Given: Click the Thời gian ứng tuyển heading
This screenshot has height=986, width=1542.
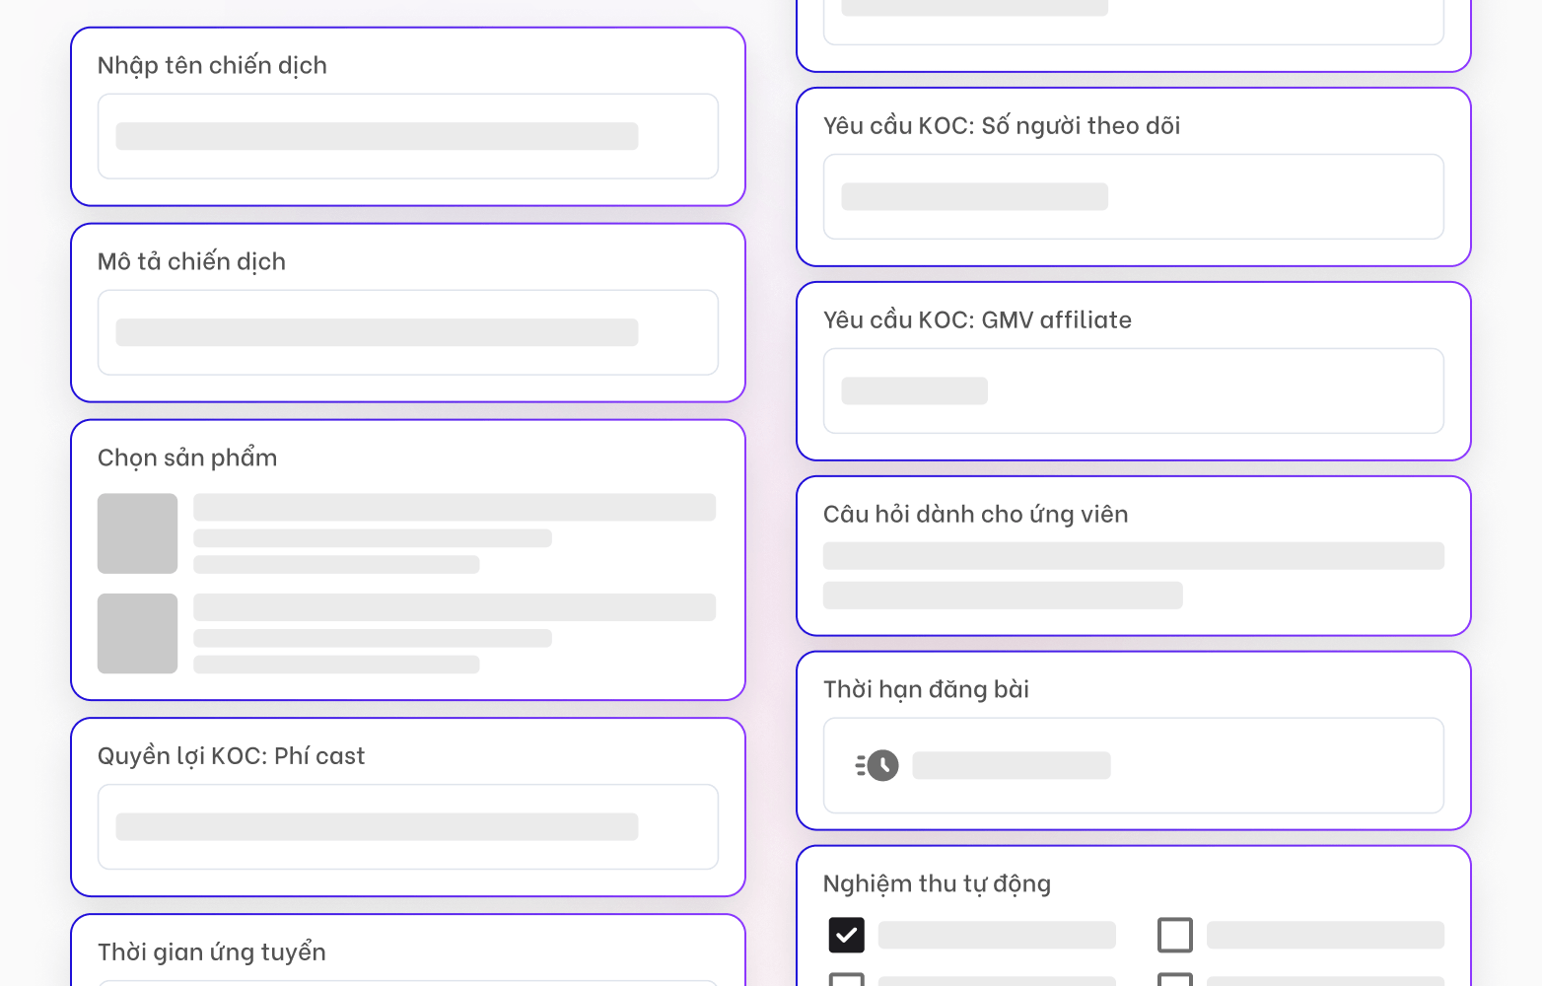Looking at the screenshot, I should 212,951.
